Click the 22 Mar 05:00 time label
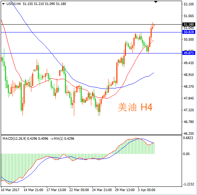The height and width of the screenshot is (195, 197). pyautogui.click(x=79, y=190)
